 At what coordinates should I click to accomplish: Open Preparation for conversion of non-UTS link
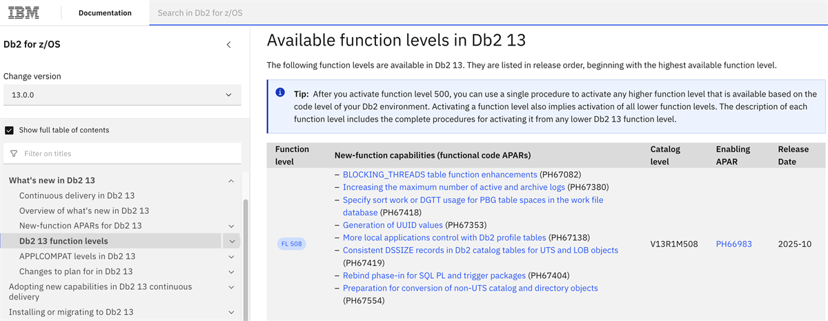coord(470,288)
